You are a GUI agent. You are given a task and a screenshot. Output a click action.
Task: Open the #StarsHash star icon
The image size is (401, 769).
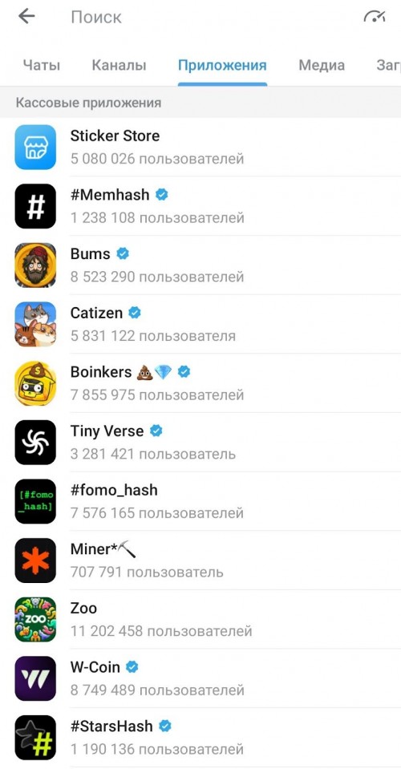35,738
